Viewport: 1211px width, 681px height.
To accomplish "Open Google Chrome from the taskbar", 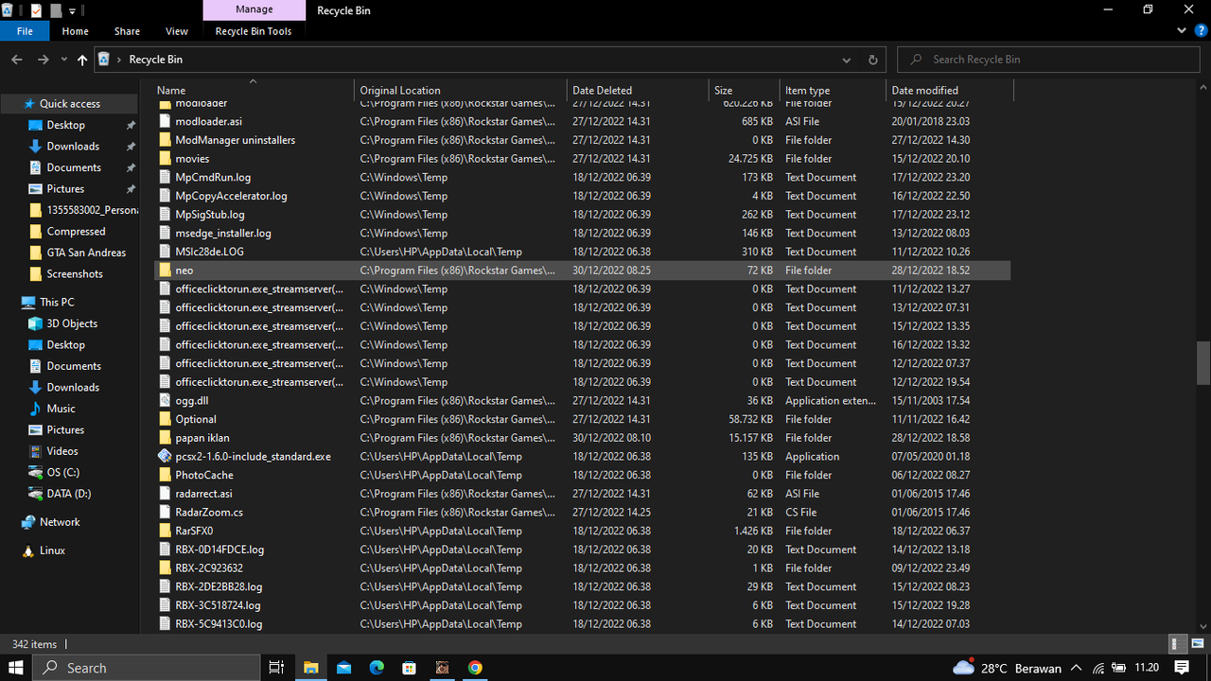I will (x=475, y=668).
